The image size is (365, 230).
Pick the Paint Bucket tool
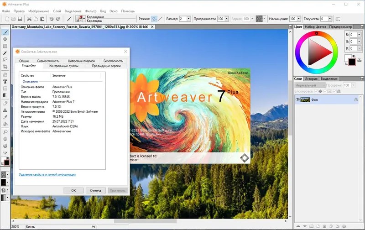(x=5, y=124)
